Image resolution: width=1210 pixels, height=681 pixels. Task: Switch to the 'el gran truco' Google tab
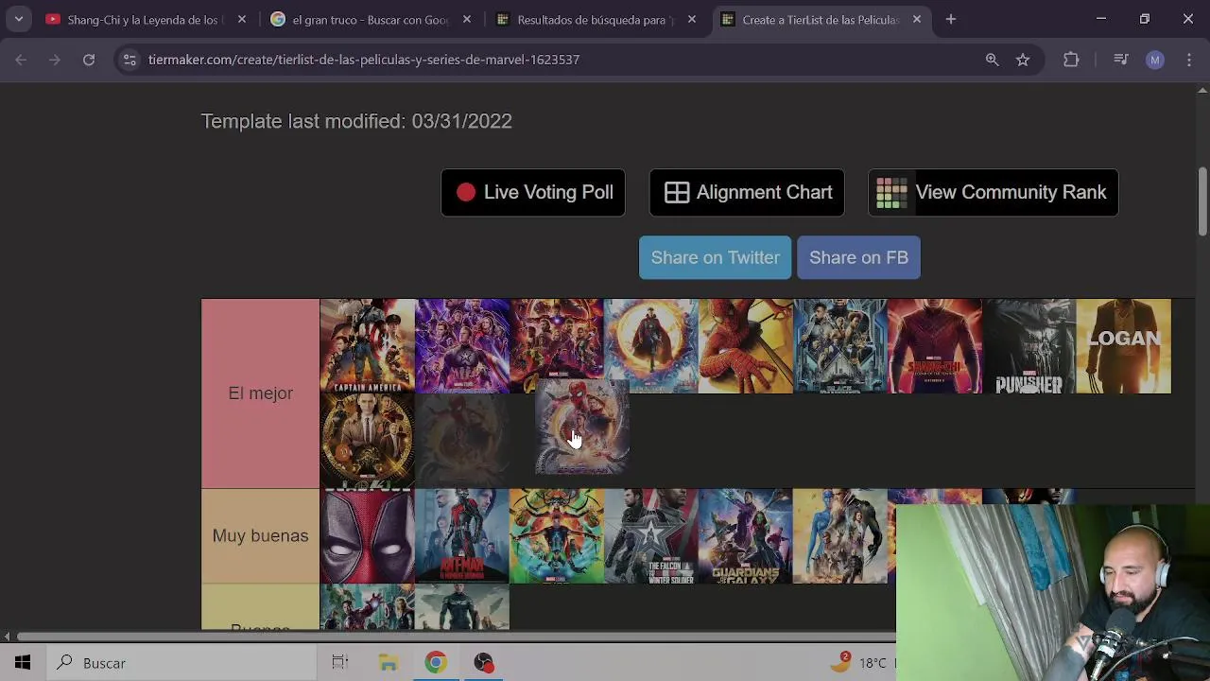370,19
